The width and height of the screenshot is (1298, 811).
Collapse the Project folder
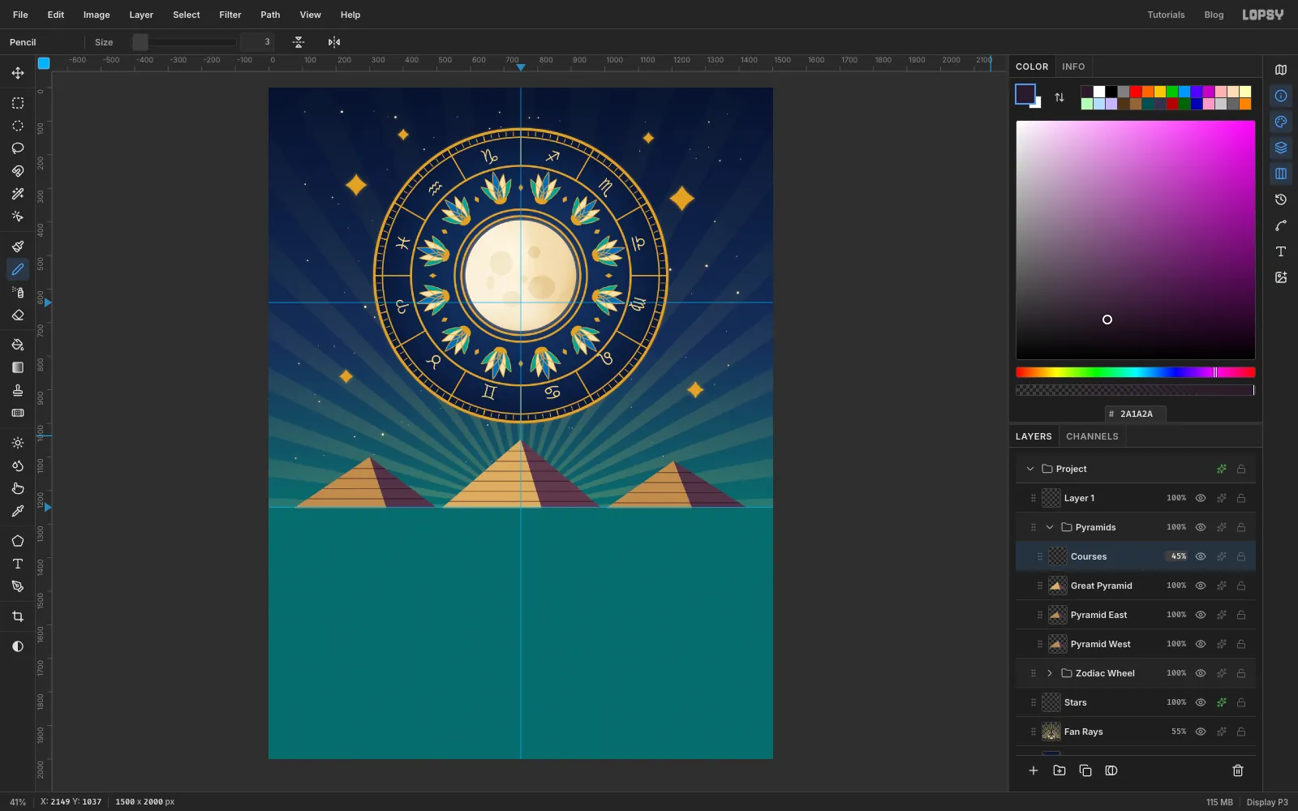[1030, 469]
